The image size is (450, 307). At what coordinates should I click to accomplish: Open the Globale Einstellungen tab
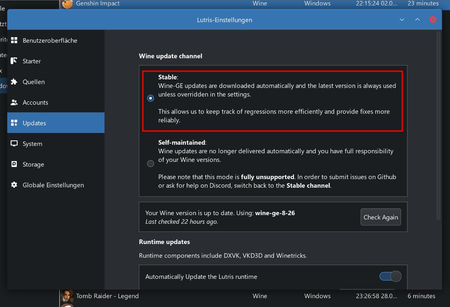(x=56, y=185)
